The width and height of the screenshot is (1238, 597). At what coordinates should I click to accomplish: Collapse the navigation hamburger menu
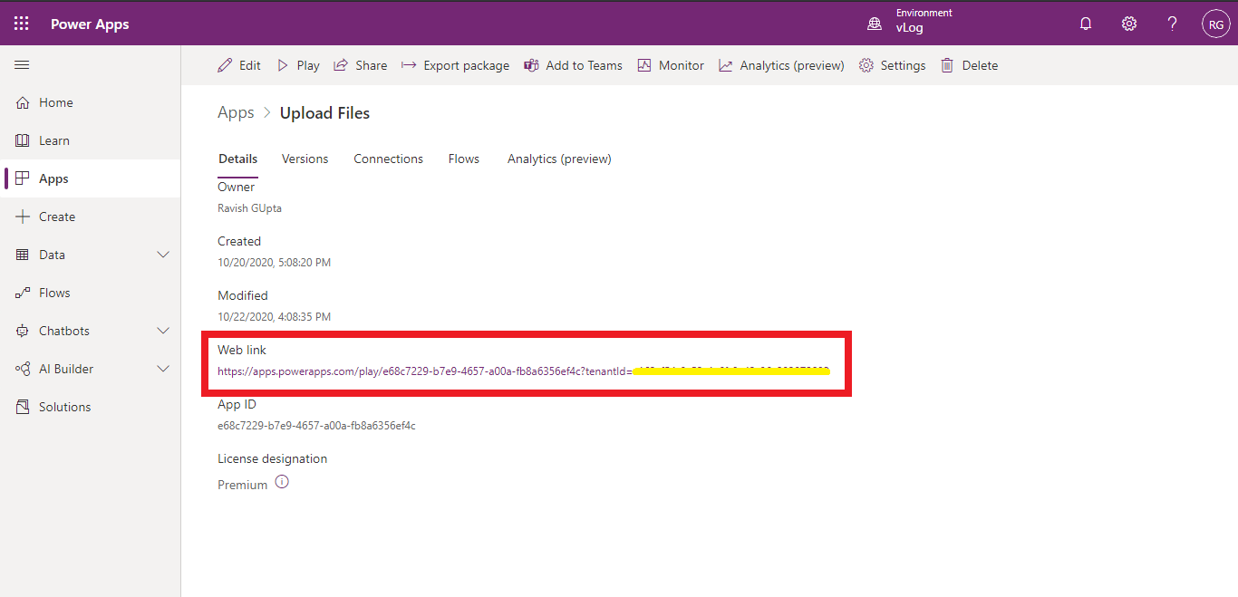coord(23,65)
